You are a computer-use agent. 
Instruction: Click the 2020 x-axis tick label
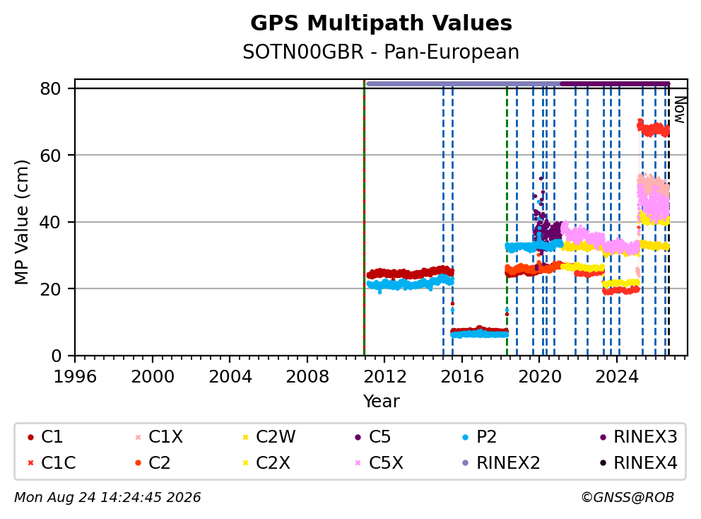coord(539,377)
